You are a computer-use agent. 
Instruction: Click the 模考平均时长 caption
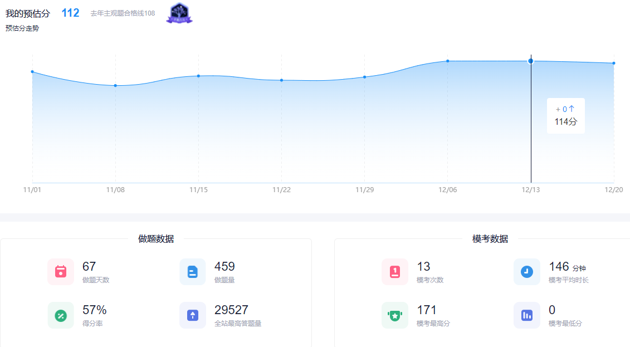click(x=569, y=280)
